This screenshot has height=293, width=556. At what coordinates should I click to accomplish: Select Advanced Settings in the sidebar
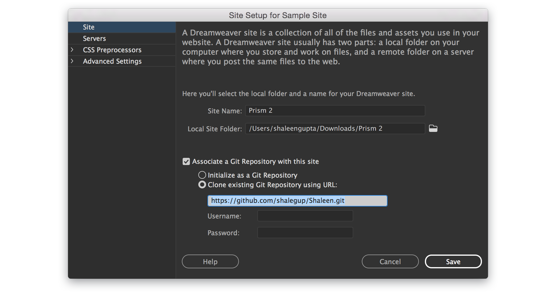[x=112, y=61]
